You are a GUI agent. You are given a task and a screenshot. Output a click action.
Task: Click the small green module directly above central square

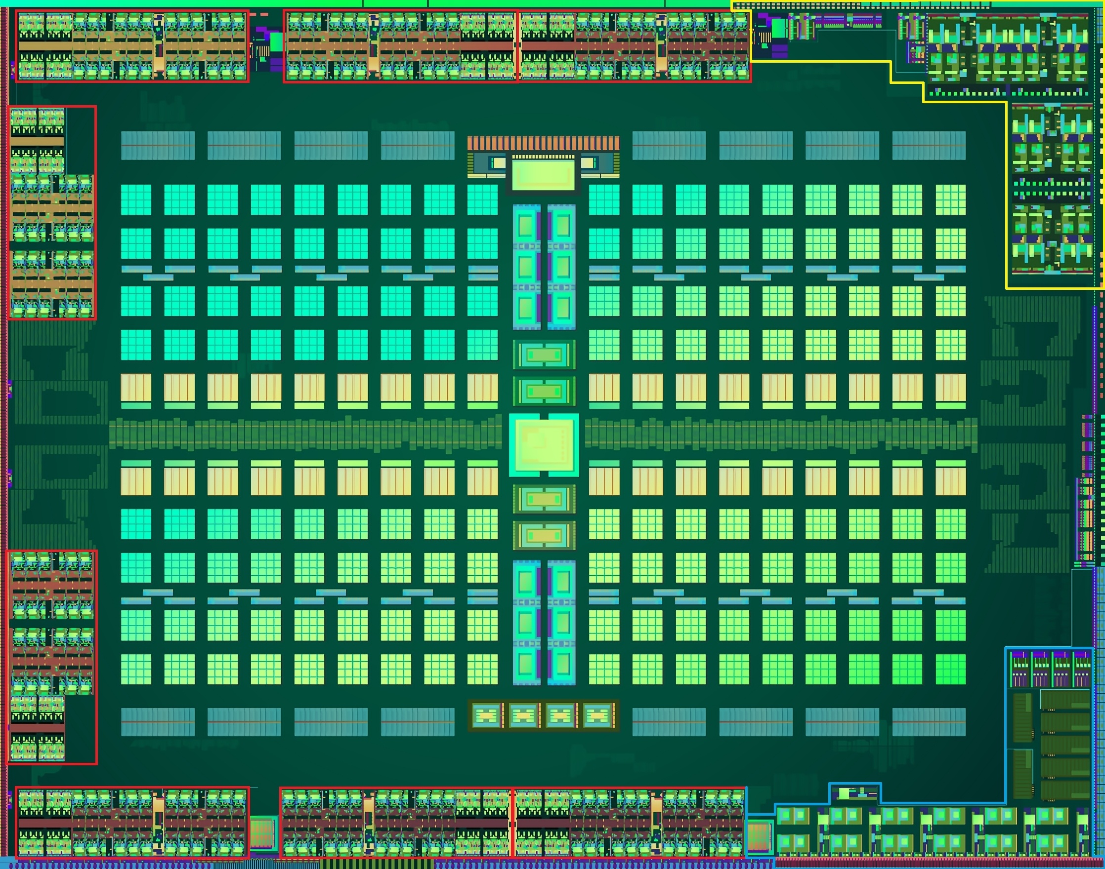tap(544, 391)
